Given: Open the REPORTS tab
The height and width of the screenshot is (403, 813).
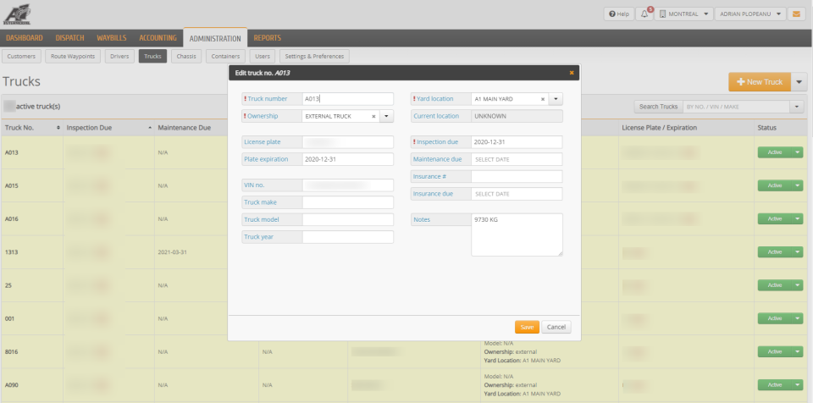Looking at the screenshot, I should (x=268, y=38).
